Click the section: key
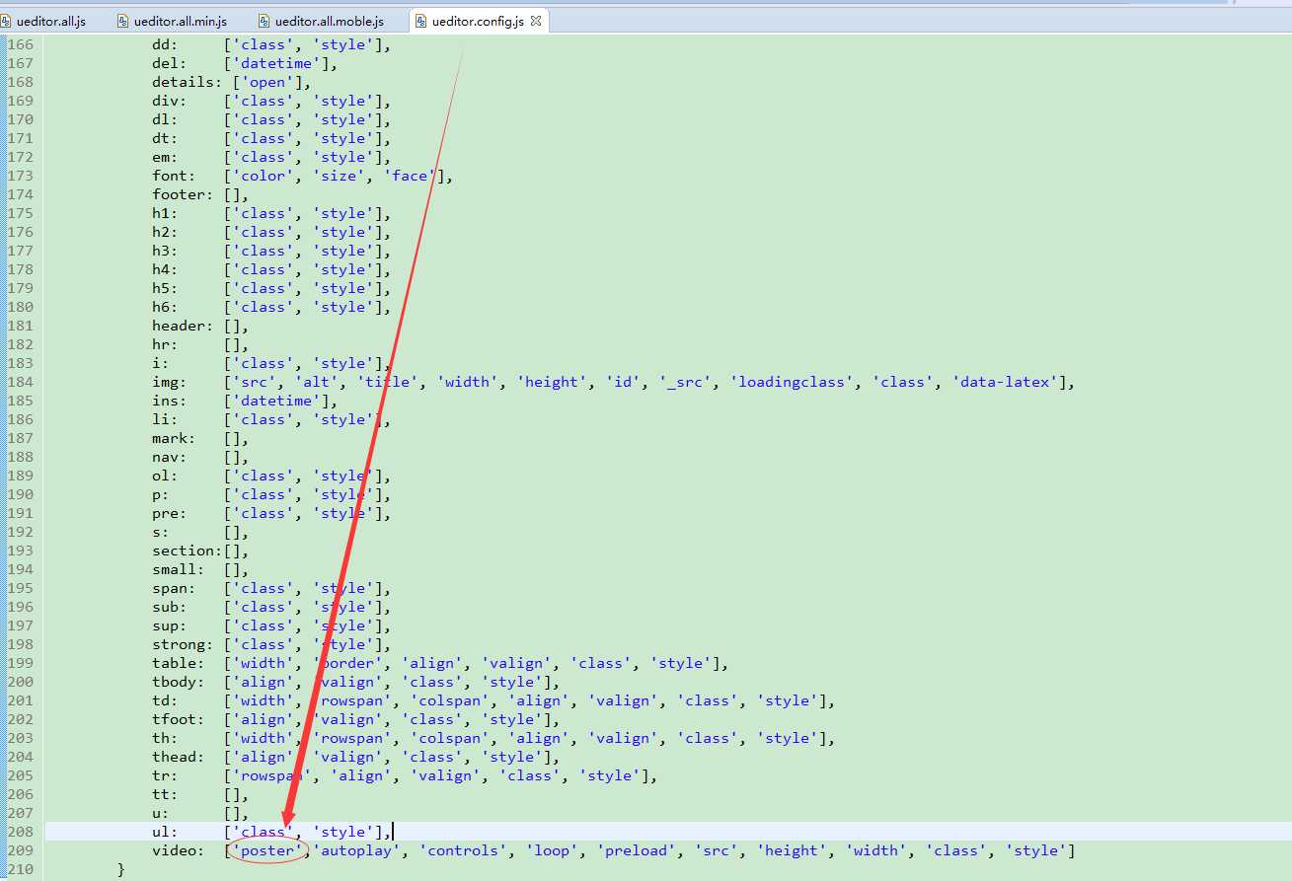This screenshot has height=881, width=1292. coord(188,551)
